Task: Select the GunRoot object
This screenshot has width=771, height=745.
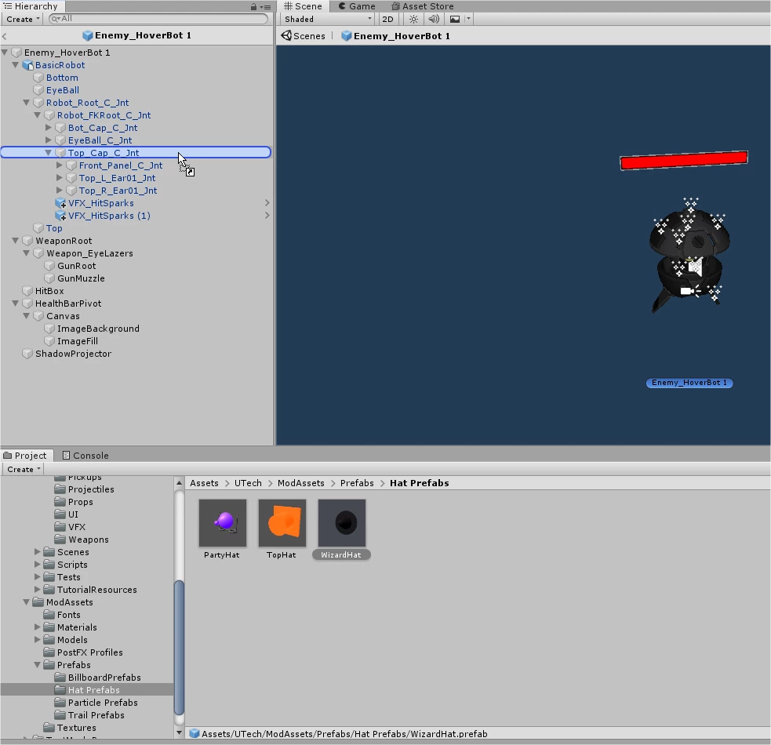Action: click(x=76, y=266)
